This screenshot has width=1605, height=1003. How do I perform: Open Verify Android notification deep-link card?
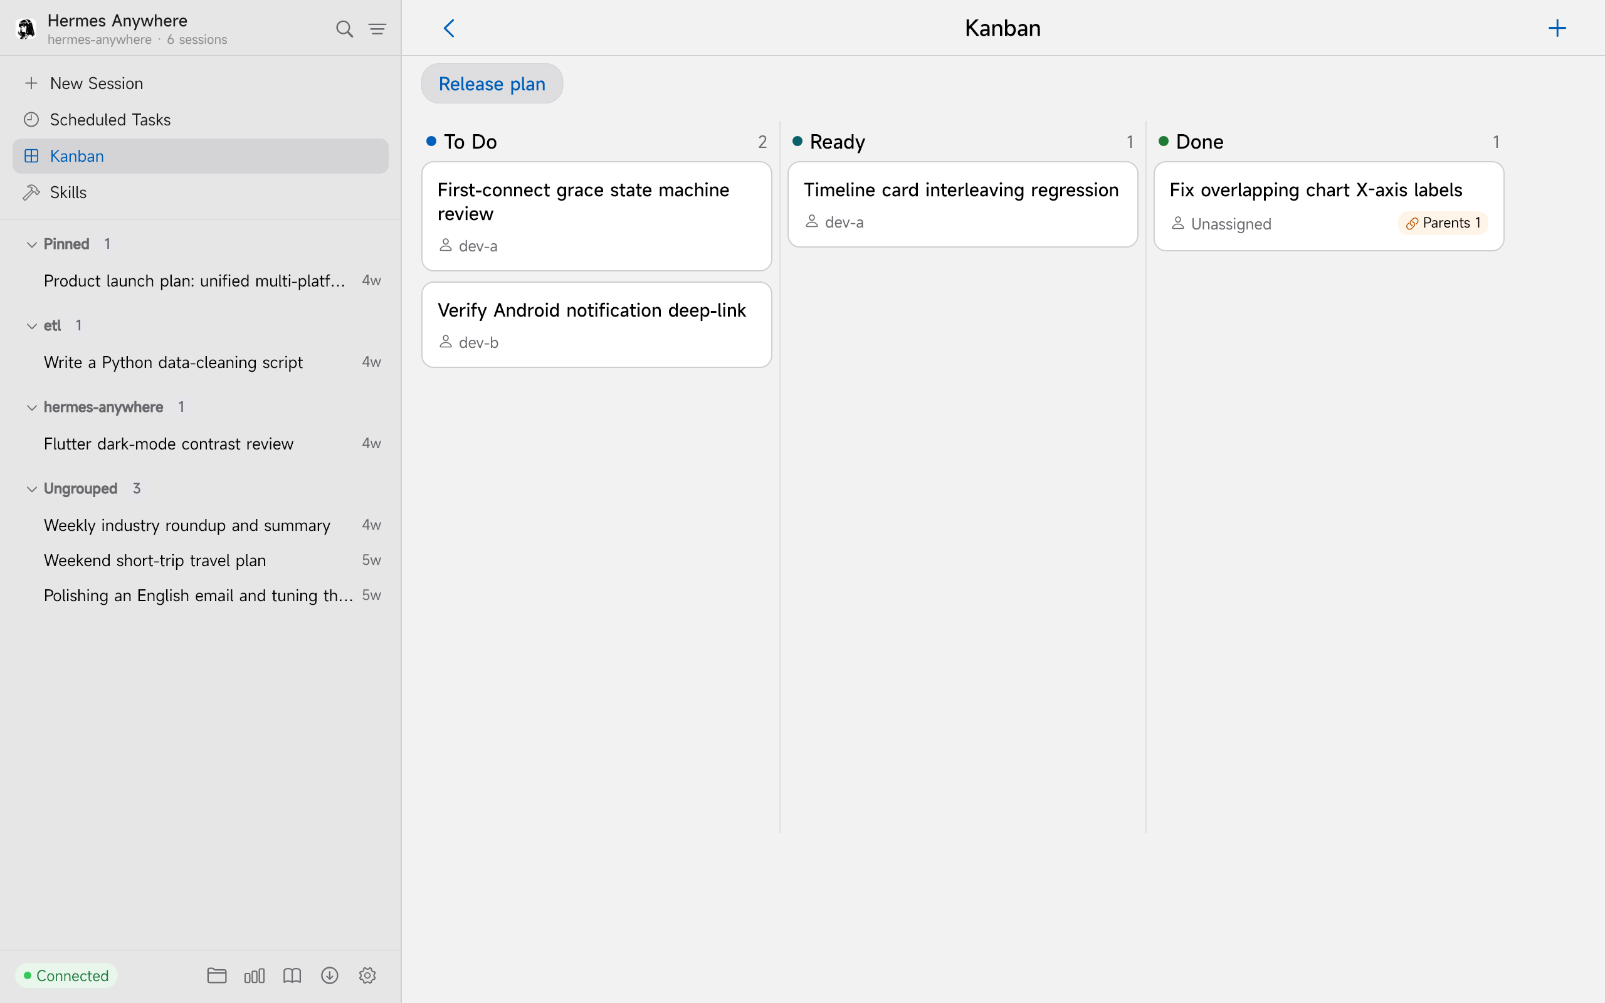pos(596,325)
